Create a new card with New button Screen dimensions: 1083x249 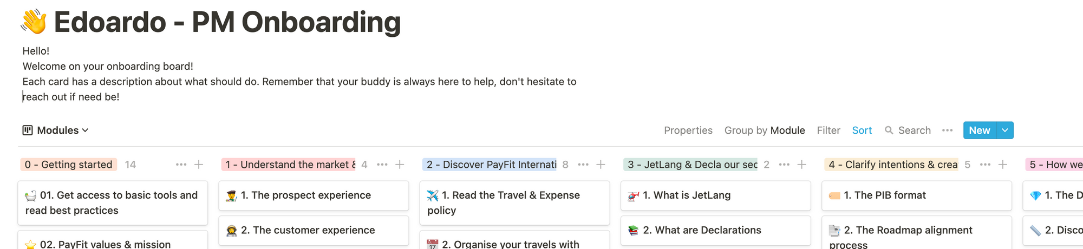[x=980, y=130]
